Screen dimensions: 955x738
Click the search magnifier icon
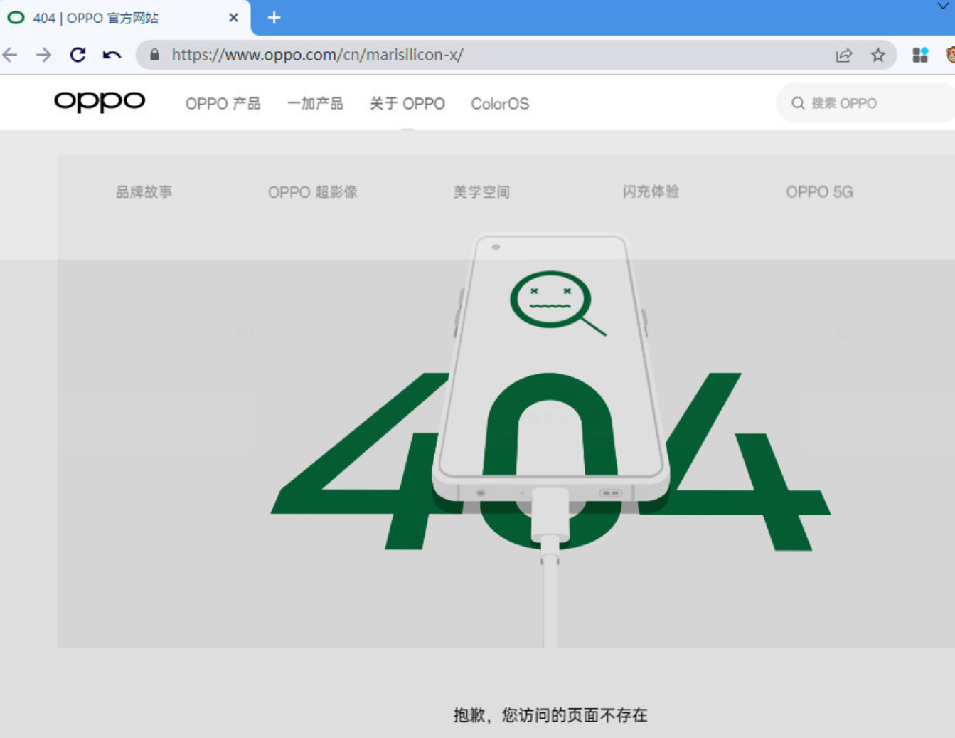798,103
